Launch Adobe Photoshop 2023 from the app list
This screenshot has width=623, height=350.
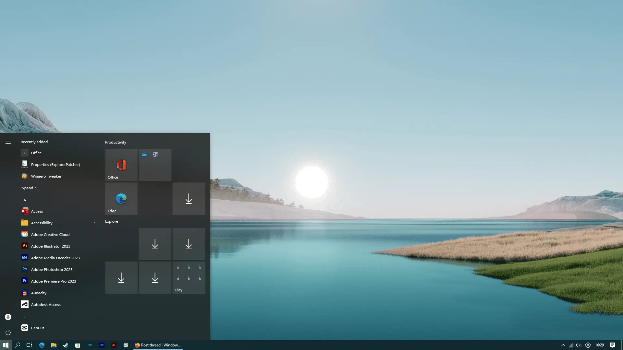pyautogui.click(x=52, y=269)
